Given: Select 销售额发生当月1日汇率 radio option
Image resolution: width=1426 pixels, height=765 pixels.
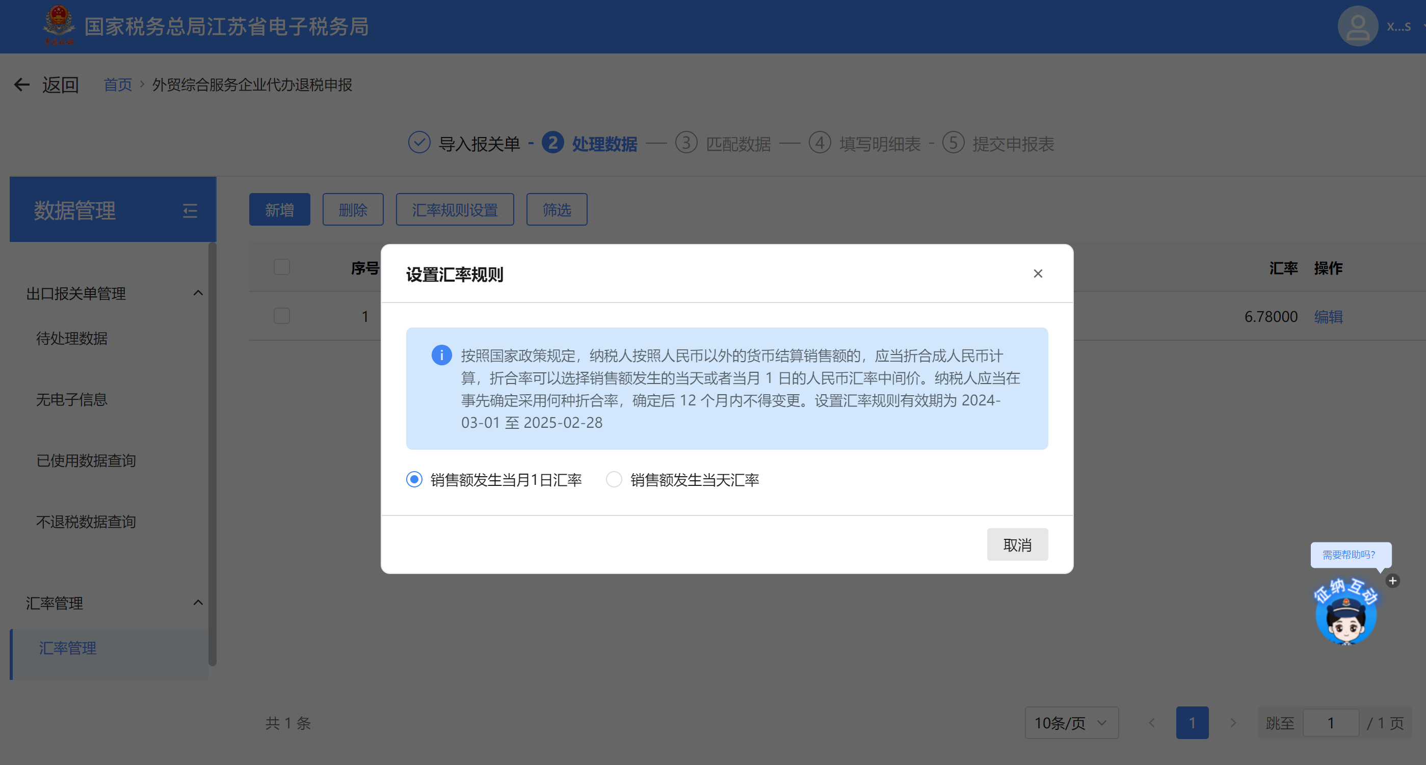Looking at the screenshot, I should (414, 479).
